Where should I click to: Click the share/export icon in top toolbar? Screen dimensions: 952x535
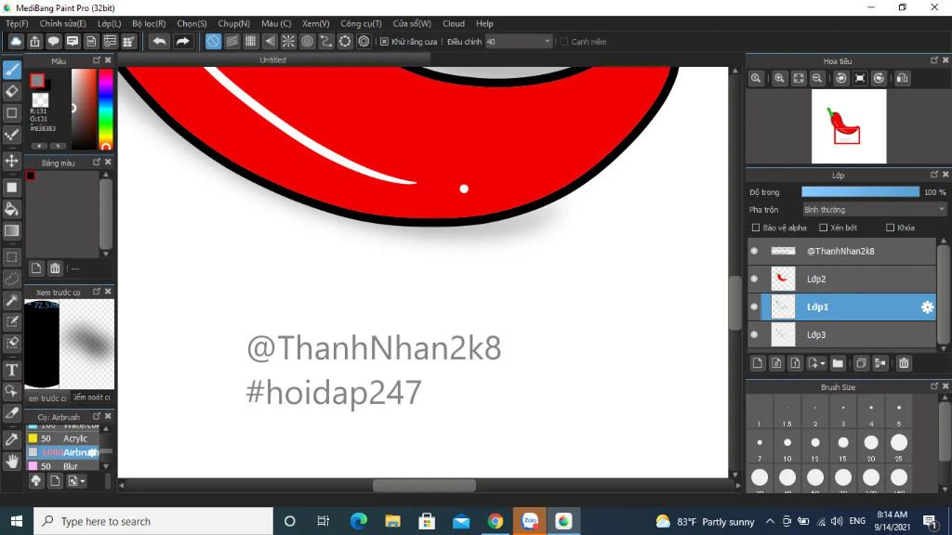tap(34, 41)
